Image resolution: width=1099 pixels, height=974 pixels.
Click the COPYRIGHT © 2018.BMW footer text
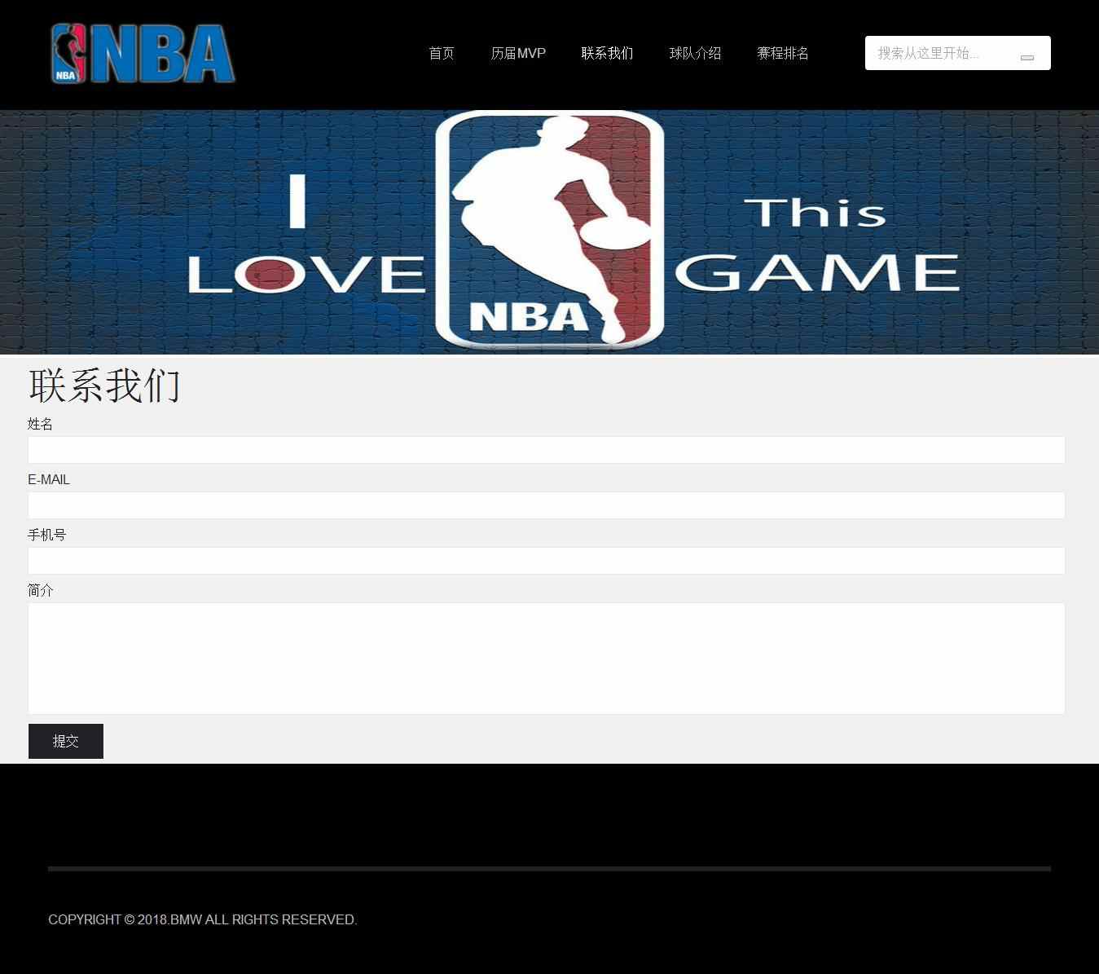pyautogui.click(x=203, y=919)
